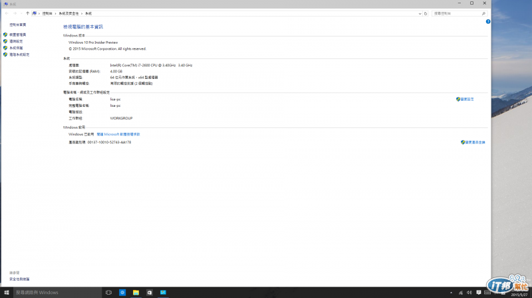The height and width of the screenshot is (298, 532).
Task: Open File Explorer from the taskbar
Action: [136, 293]
